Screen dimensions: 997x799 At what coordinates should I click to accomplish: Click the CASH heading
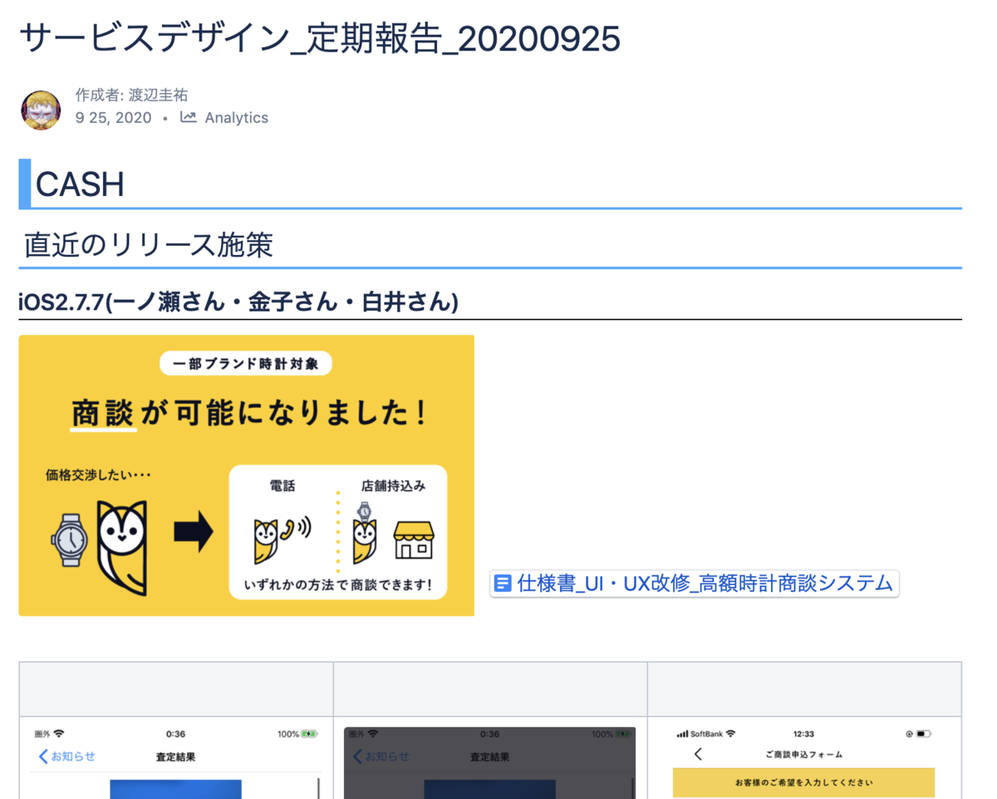pyautogui.click(x=80, y=184)
